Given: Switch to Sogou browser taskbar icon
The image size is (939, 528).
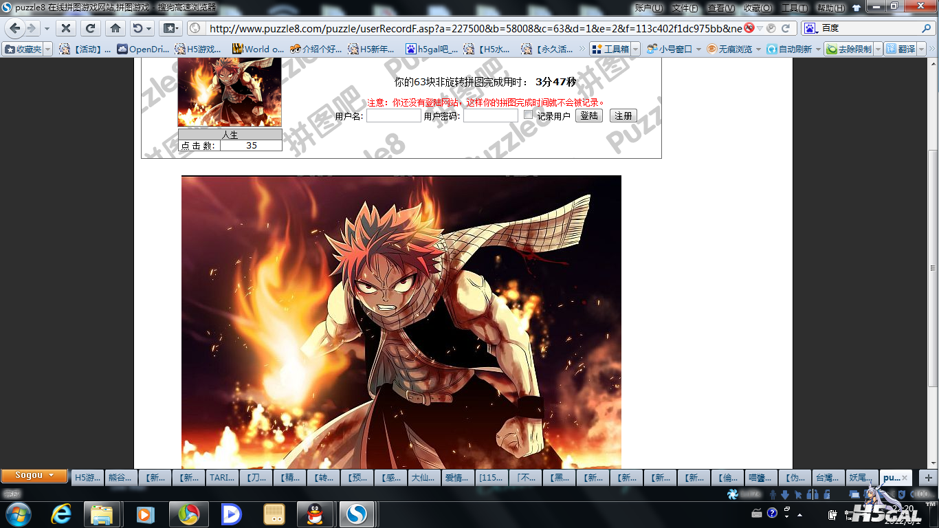Looking at the screenshot, I should pos(357,514).
